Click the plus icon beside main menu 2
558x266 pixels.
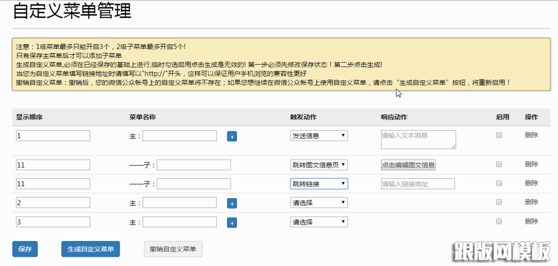232,203
